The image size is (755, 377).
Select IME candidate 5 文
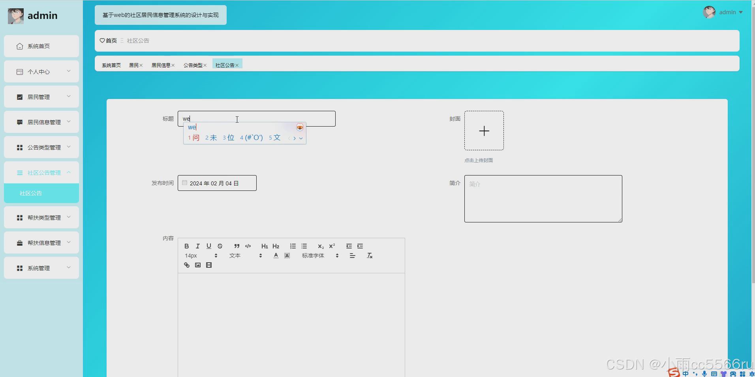click(274, 138)
